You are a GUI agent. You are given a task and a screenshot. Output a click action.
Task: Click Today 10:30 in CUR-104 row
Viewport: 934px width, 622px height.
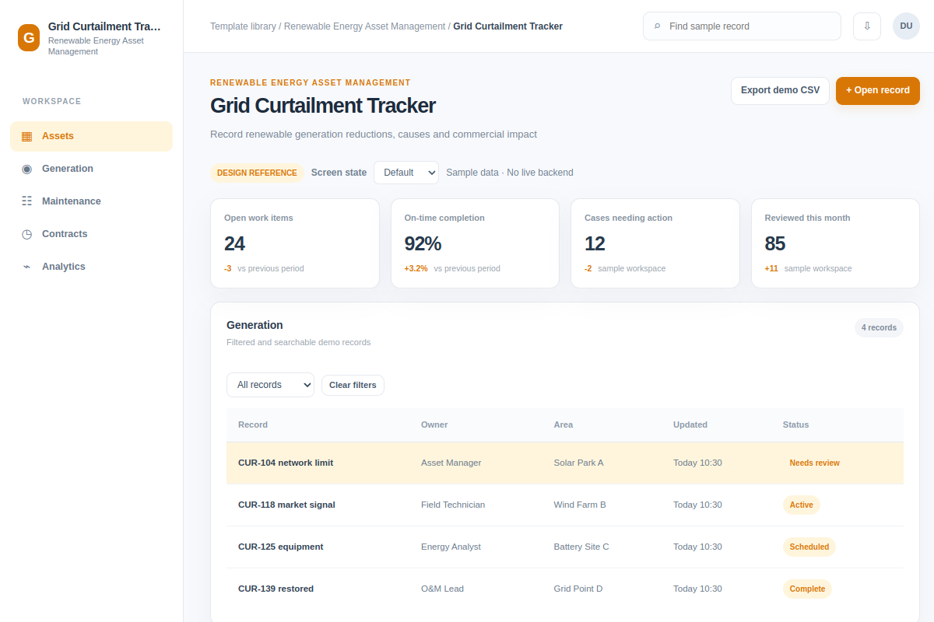697,463
